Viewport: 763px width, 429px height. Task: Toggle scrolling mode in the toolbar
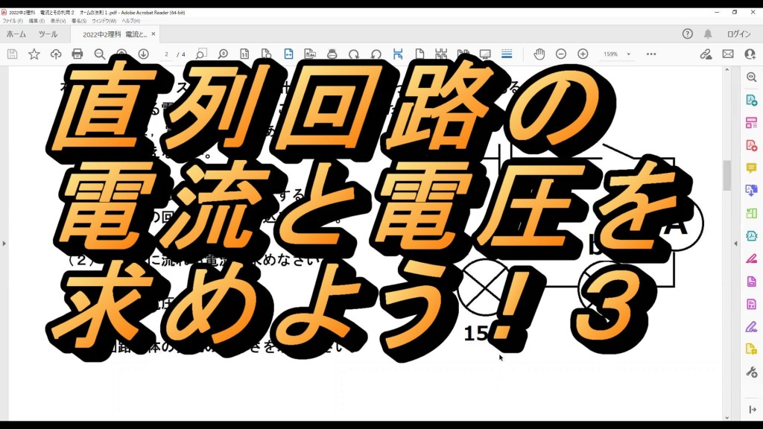pos(507,54)
